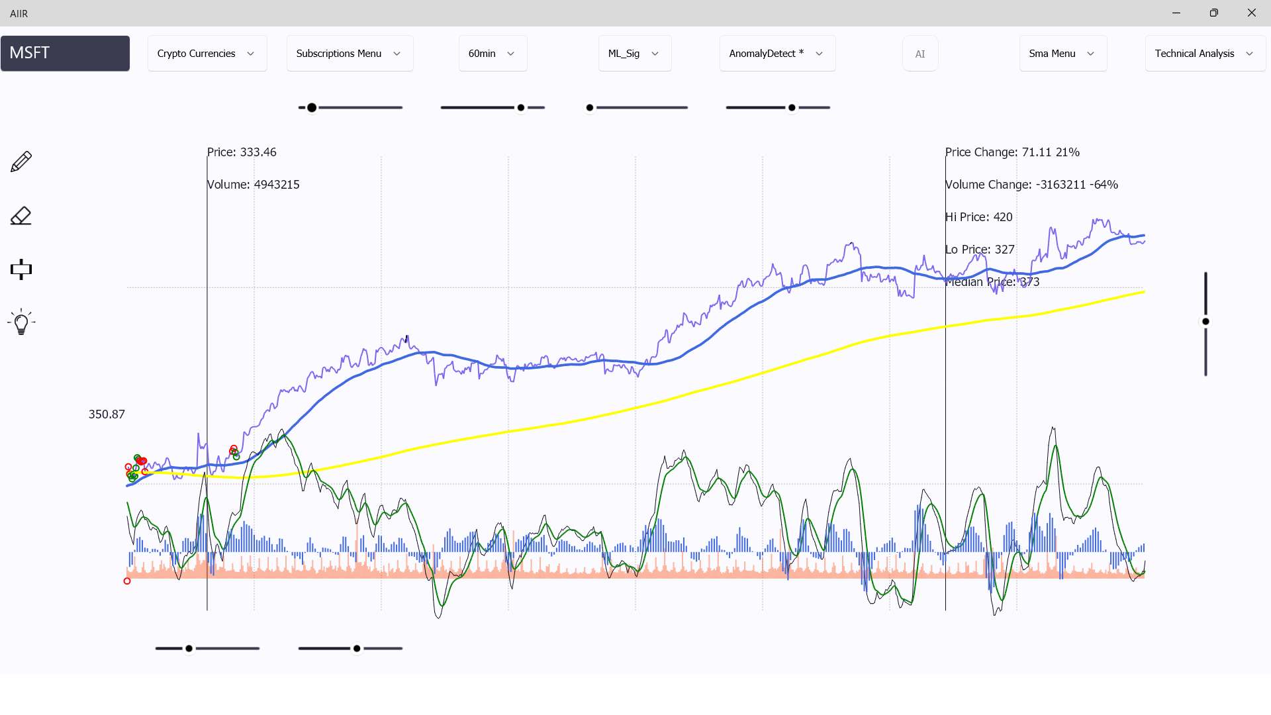Screen dimensions: 1271x715
Task: Select the eraser tool
Action: [x=21, y=216]
